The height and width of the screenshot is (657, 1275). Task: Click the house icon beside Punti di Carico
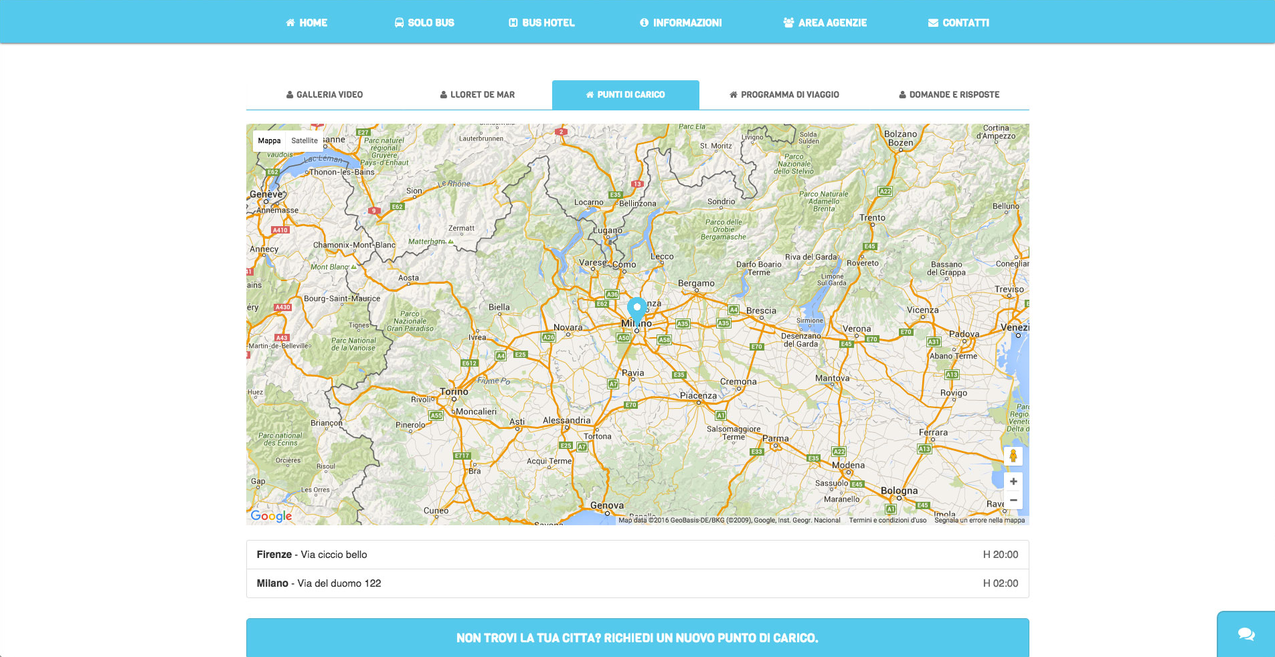point(590,95)
